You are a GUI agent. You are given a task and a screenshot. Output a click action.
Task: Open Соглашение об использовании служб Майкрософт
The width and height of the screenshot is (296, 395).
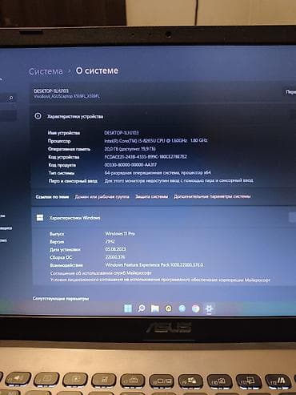pyautogui.click(x=101, y=273)
